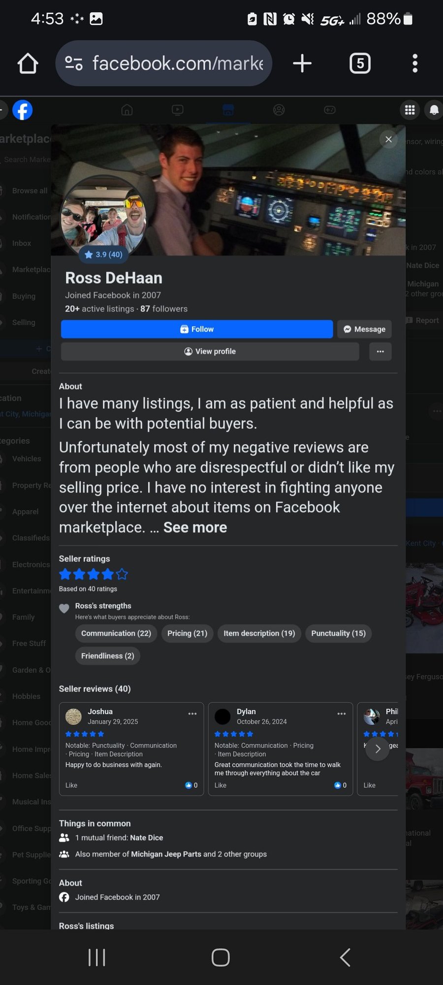Tap the Chrome home icon

[x=28, y=64]
